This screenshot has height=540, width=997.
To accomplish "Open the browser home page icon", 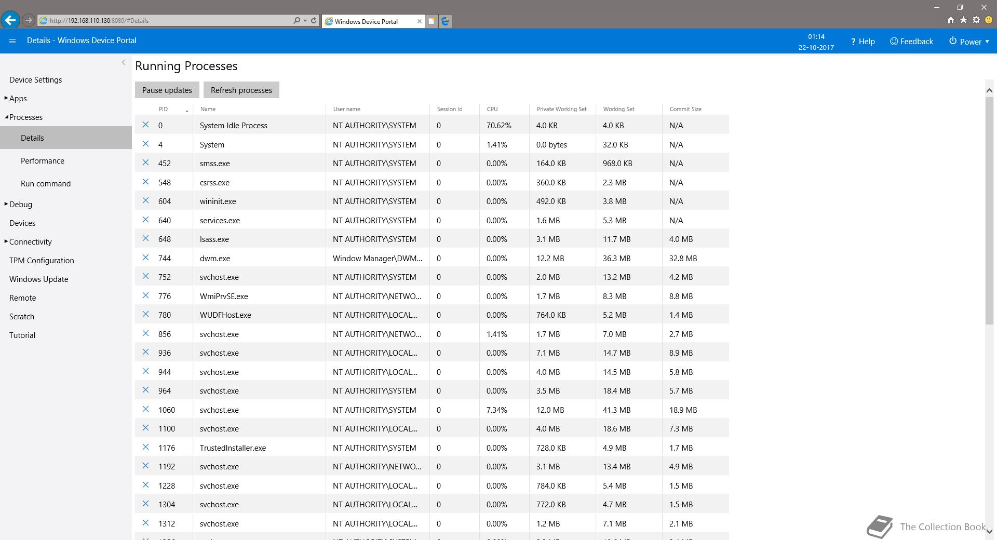I will (x=950, y=20).
